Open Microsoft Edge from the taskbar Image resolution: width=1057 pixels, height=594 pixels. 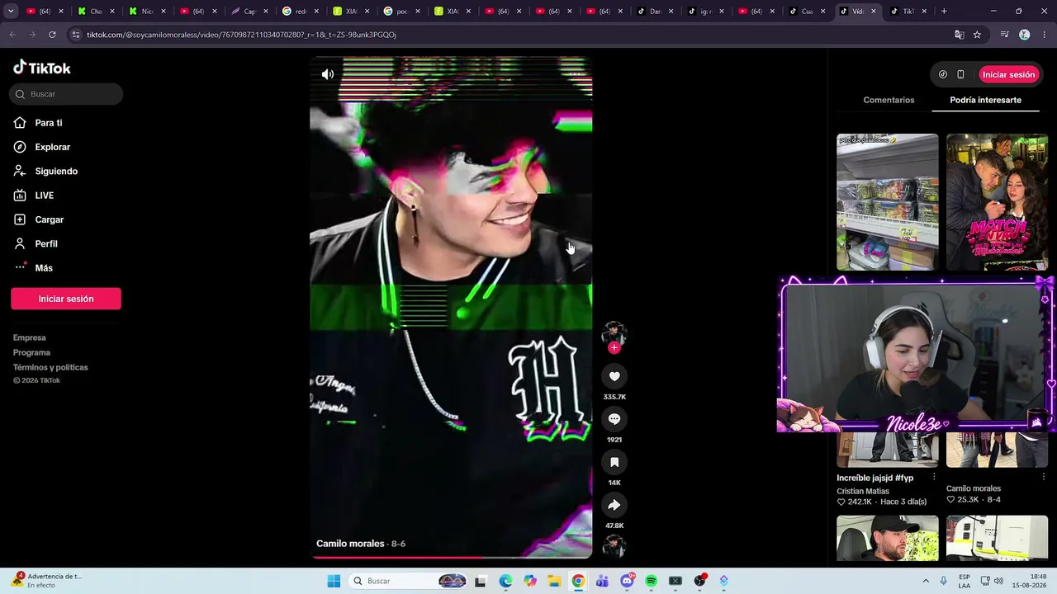[505, 581]
